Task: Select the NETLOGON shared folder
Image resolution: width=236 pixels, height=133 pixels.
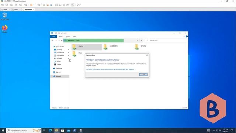Action: (x=111, y=47)
